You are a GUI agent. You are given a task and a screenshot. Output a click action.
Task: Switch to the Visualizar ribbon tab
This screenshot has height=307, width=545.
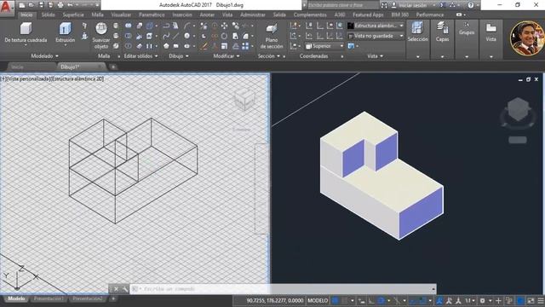tap(121, 15)
